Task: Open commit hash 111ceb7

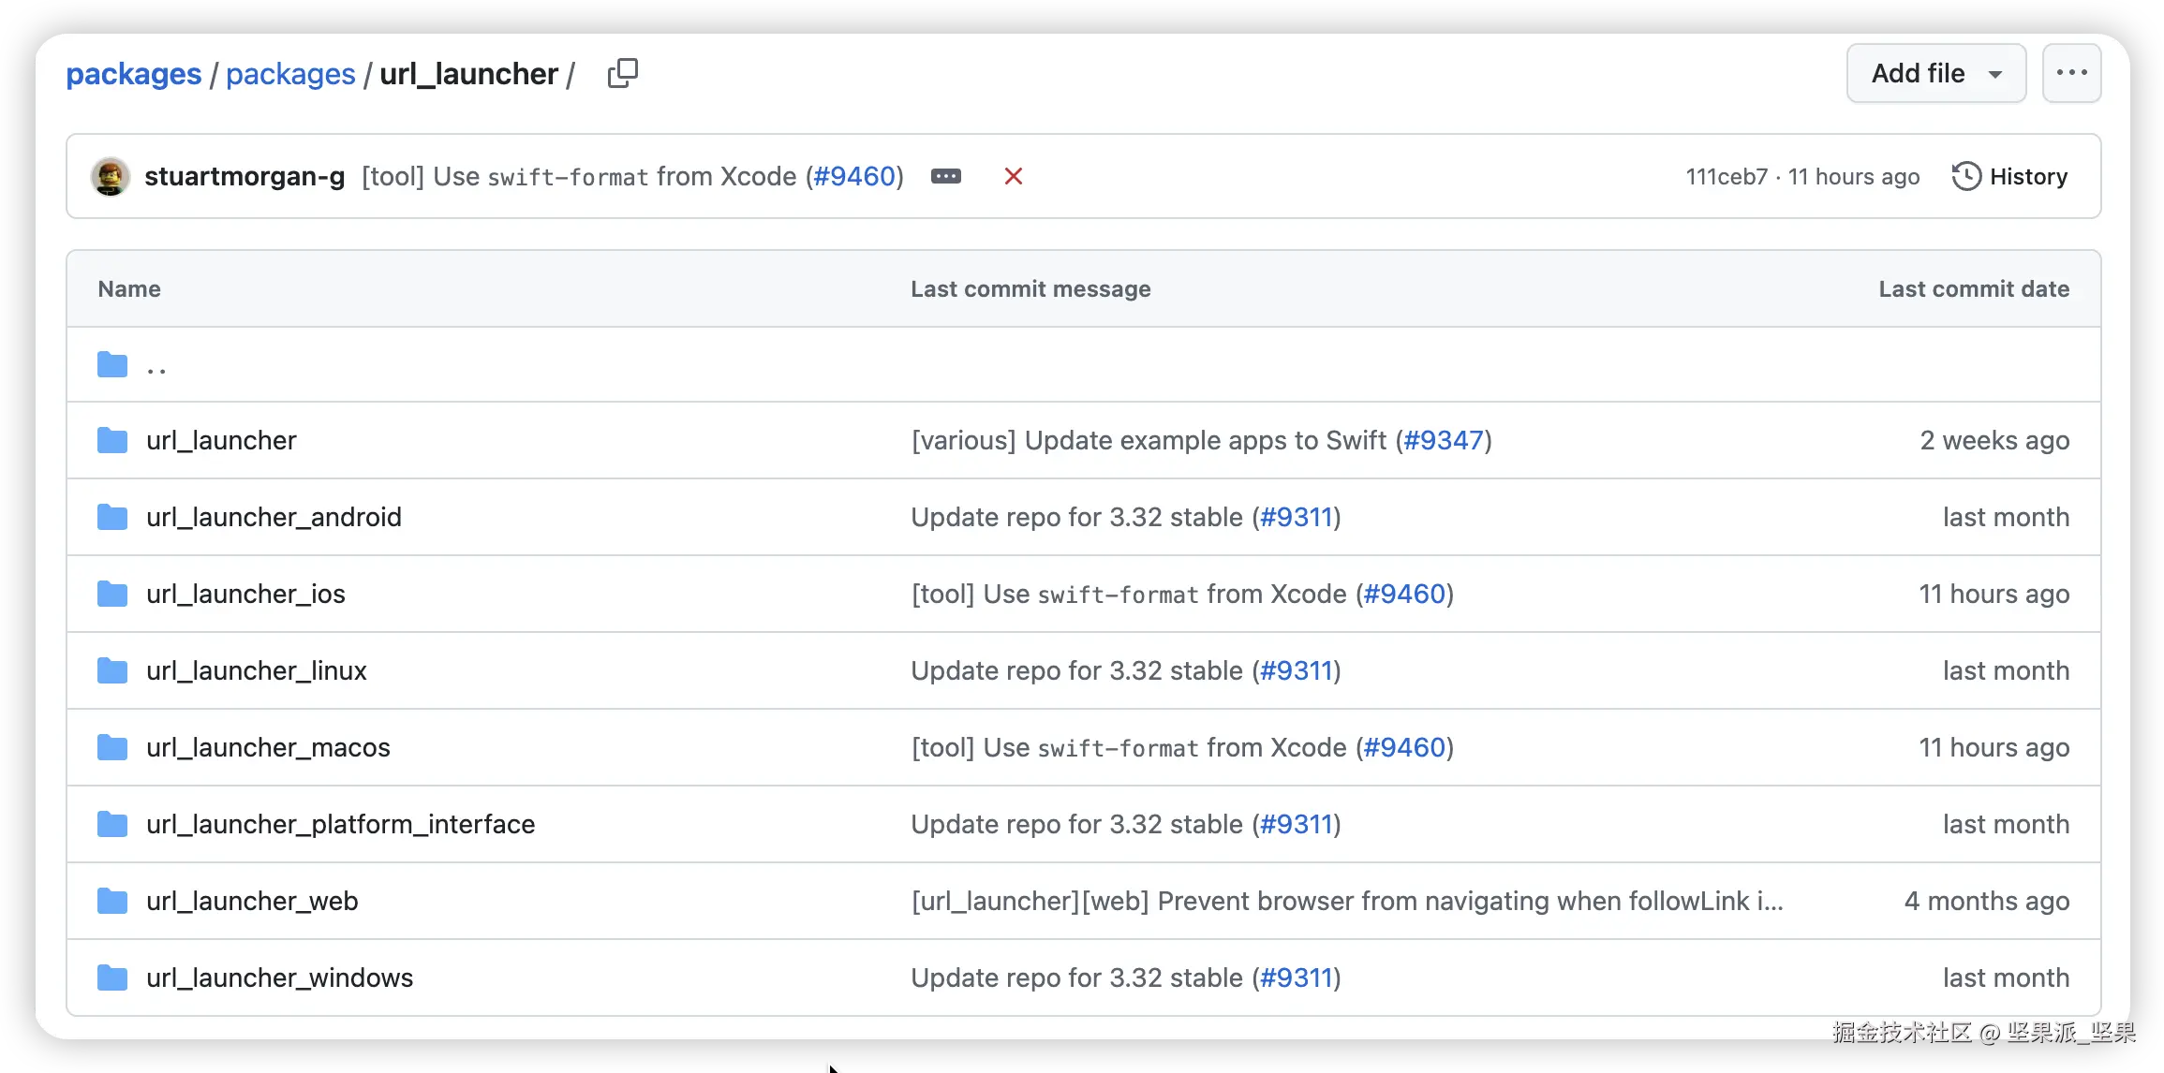Action: coord(1726,177)
